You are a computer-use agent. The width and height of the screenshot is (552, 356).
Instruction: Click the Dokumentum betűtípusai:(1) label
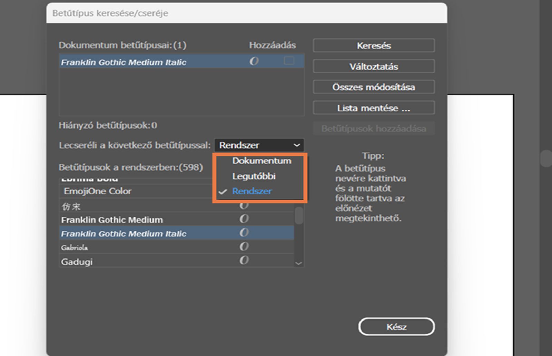[122, 45]
